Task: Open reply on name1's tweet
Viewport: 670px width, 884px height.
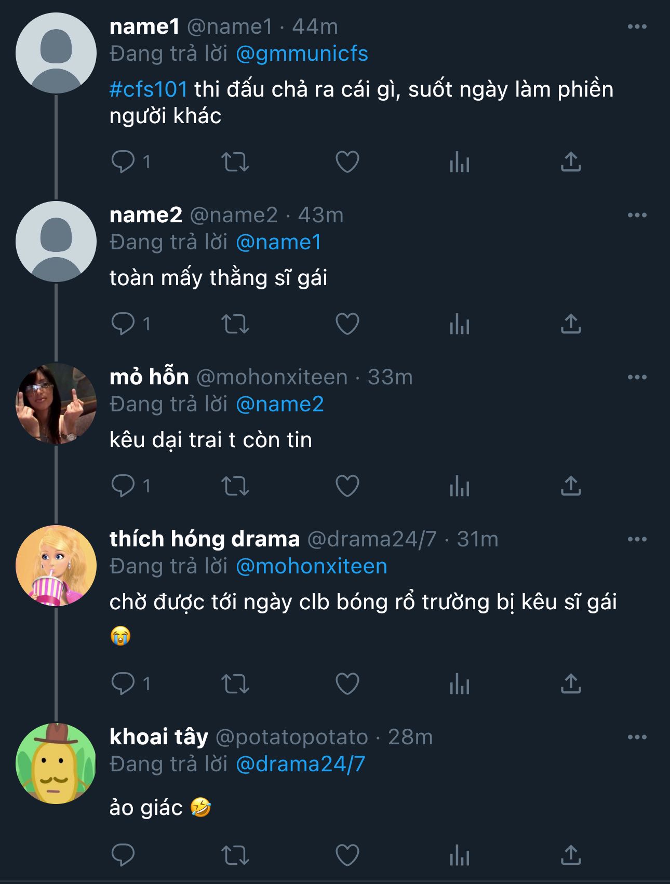Action: point(123,162)
